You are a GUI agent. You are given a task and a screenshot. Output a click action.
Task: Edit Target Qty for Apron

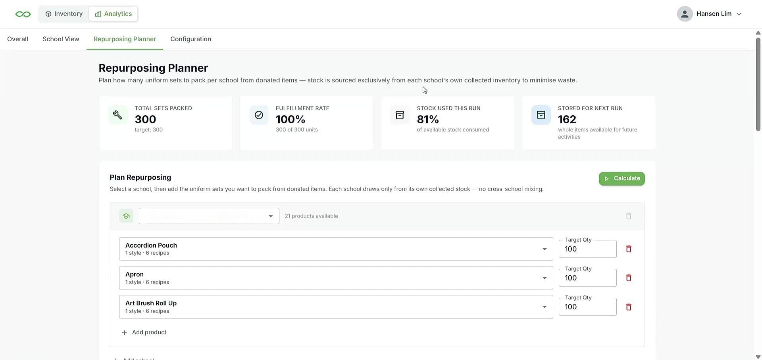tap(587, 278)
